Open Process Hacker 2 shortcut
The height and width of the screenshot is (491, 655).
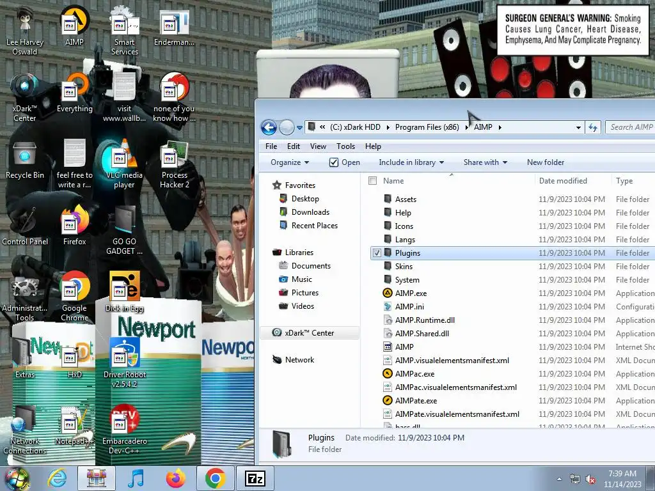point(174,164)
